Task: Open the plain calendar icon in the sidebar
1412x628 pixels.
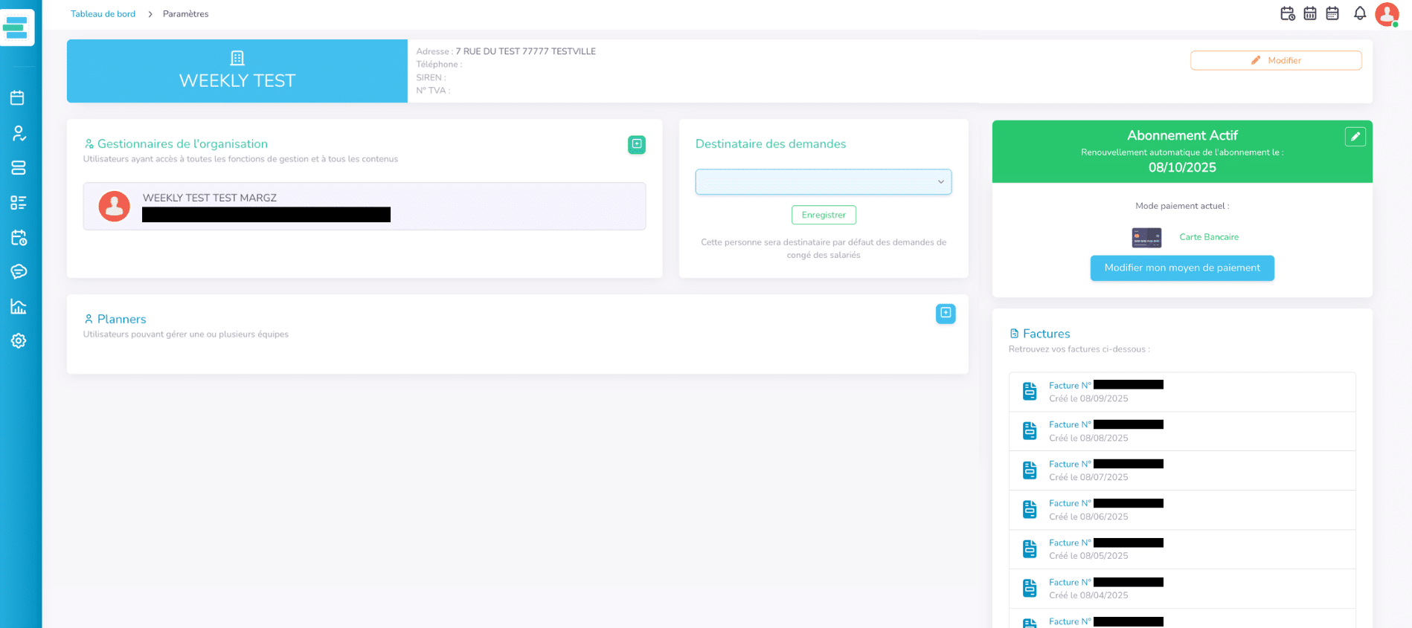Action: (18, 98)
